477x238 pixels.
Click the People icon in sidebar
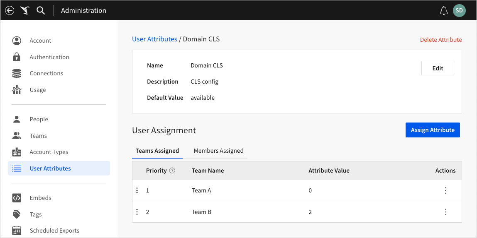[17, 119]
